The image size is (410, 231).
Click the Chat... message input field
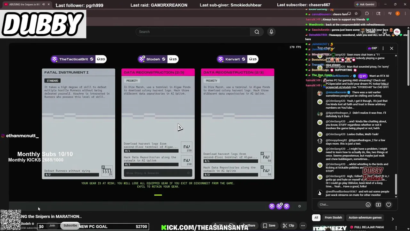pyautogui.click(x=340, y=204)
